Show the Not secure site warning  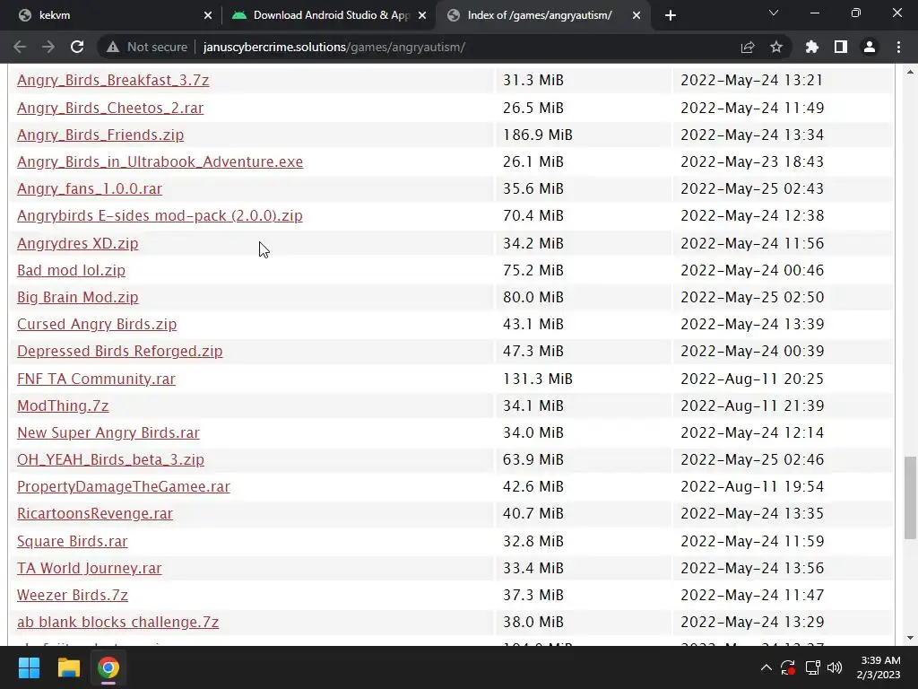[x=147, y=47]
